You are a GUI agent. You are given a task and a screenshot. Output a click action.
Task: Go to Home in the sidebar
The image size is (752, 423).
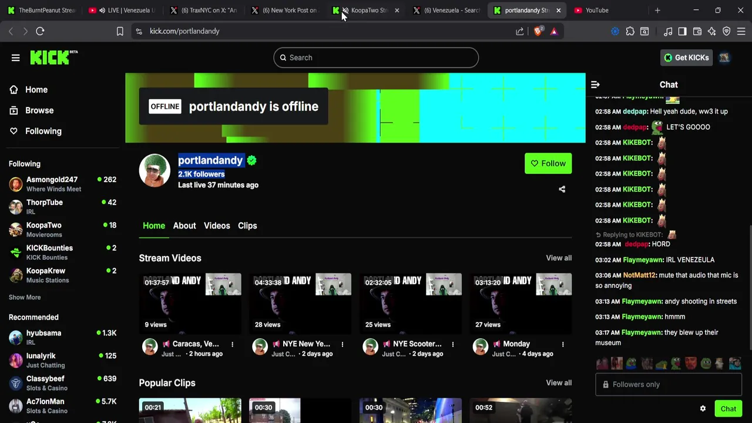pos(36,90)
